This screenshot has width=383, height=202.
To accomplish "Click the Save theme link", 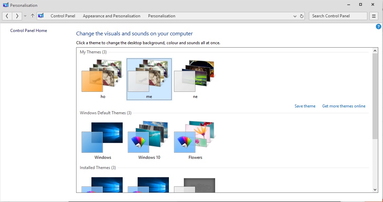I will click(305, 106).
